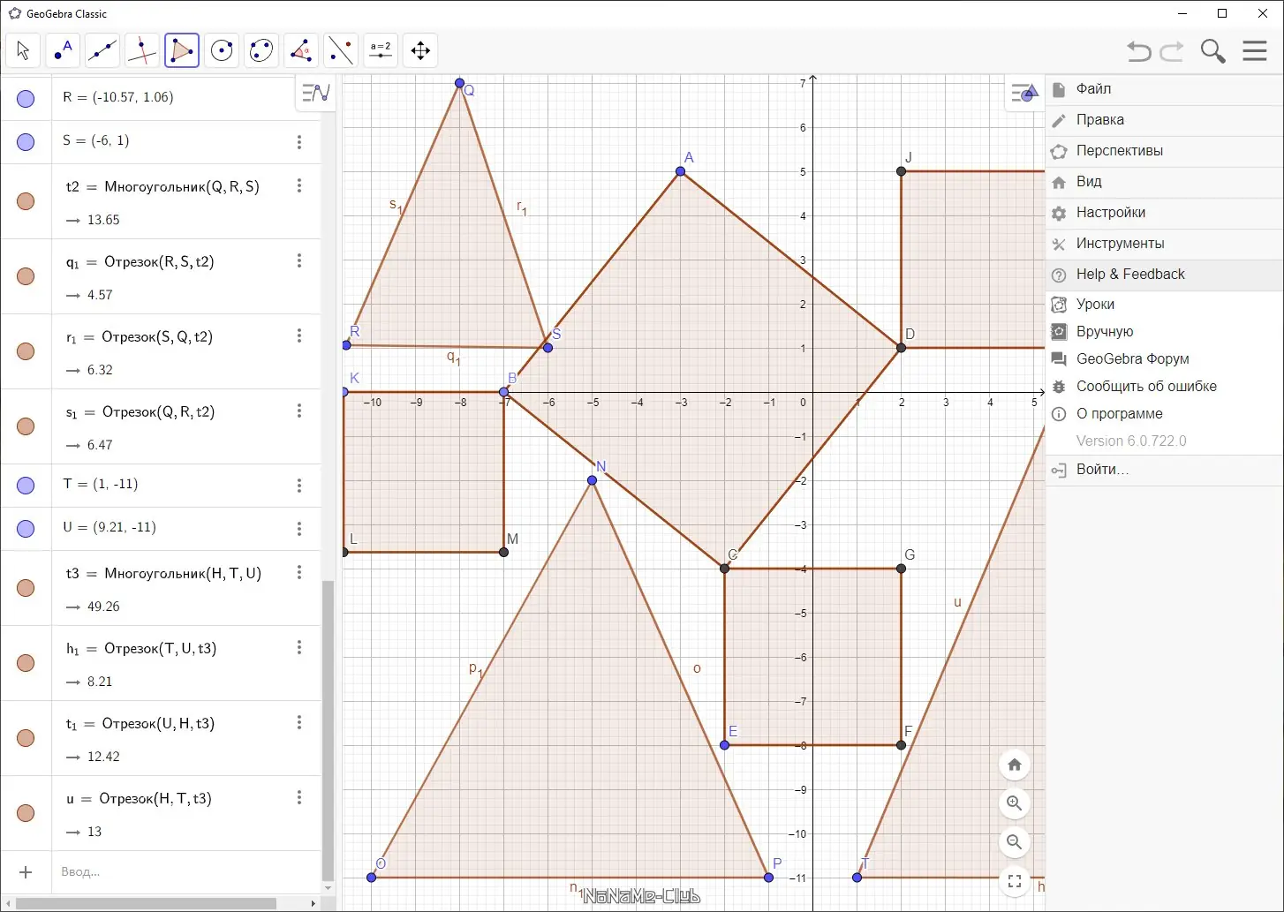The image size is (1284, 912).
Task: Open the three-dot menu for segment s1
Action: [x=299, y=411]
